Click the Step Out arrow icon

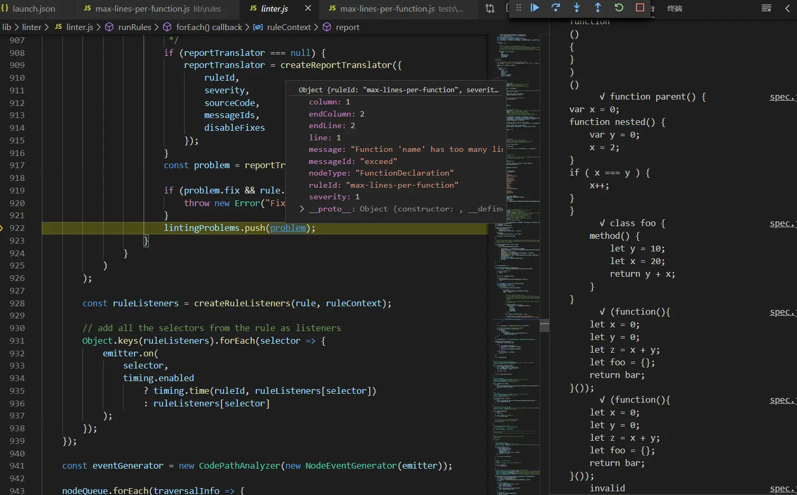click(598, 8)
